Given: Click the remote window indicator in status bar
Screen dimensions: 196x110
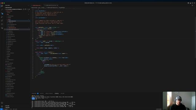Looking at the screenshot, I should [x=1, y=109].
